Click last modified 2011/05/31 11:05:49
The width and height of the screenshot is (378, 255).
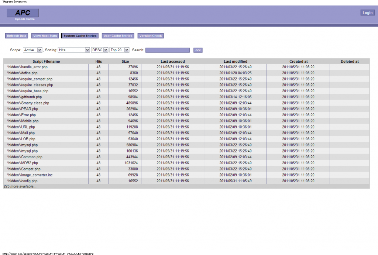pos(235,181)
